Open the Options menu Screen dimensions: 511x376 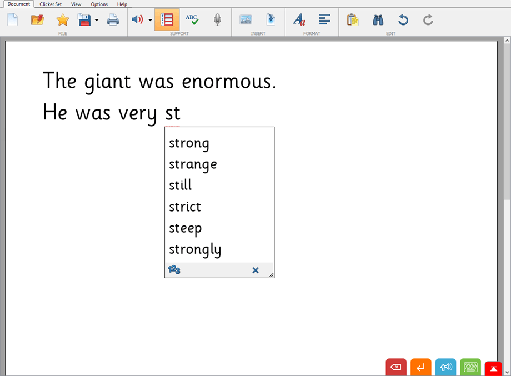click(99, 4)
